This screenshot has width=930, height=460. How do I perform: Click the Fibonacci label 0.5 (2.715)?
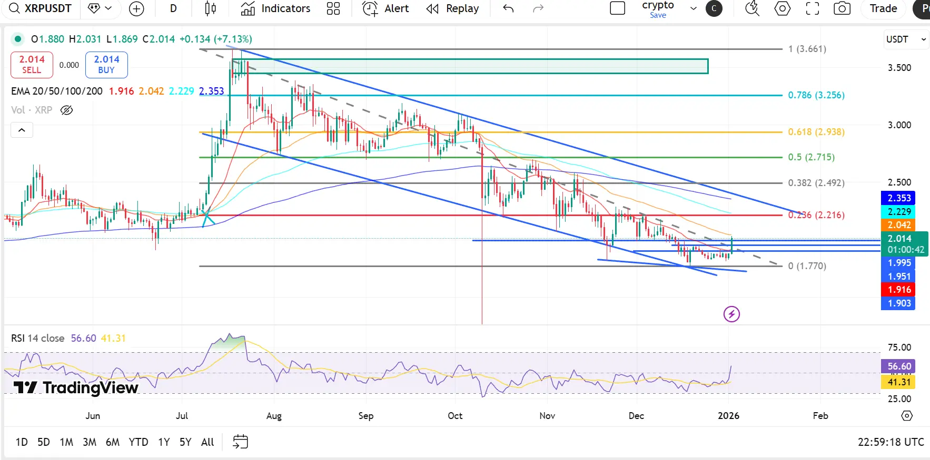coord(812,157)
